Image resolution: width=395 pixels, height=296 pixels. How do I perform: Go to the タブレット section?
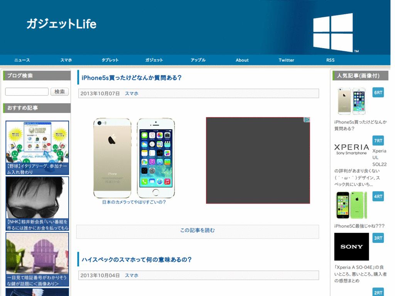click(x=110, y=60)
